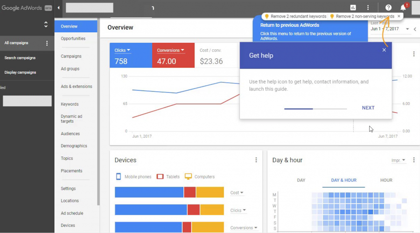This screenshot has width=420, height=233.
Task: Click the Cost / conv. scorecard
Action: click(216, 55)
